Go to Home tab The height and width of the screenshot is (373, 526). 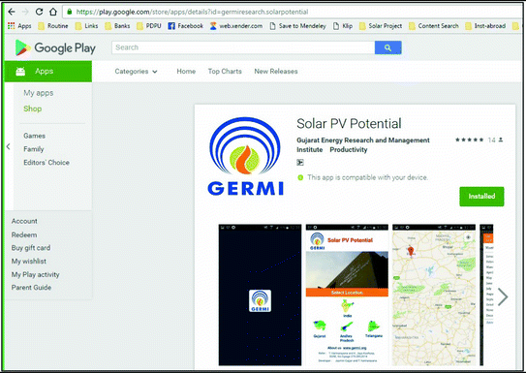(186, 71)
